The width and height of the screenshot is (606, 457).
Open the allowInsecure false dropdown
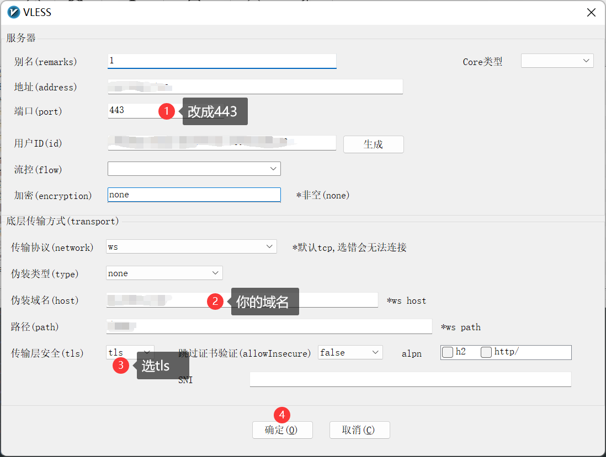click(350, 352)
